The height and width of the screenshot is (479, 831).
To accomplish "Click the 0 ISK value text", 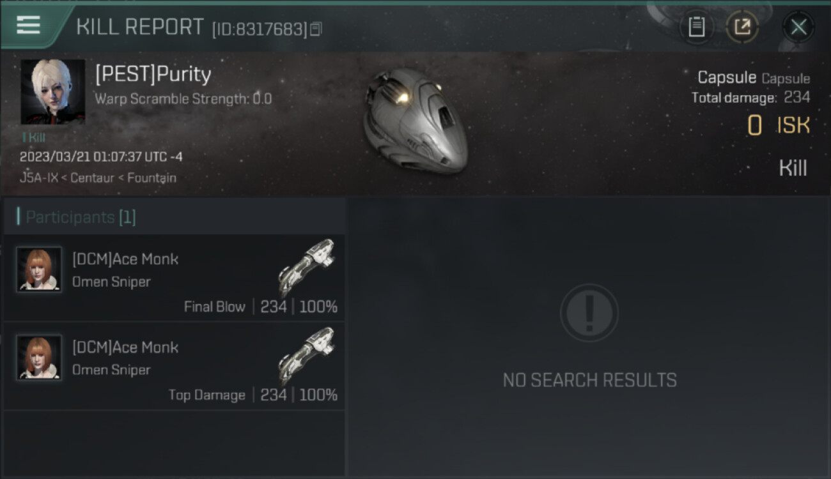I will 779,125.
